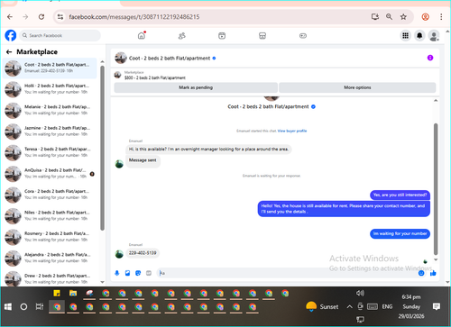The height and width of the screenshot is (327, 451).
Task: Open the Windows search circle icon
Action: click(x=23, y=306)
